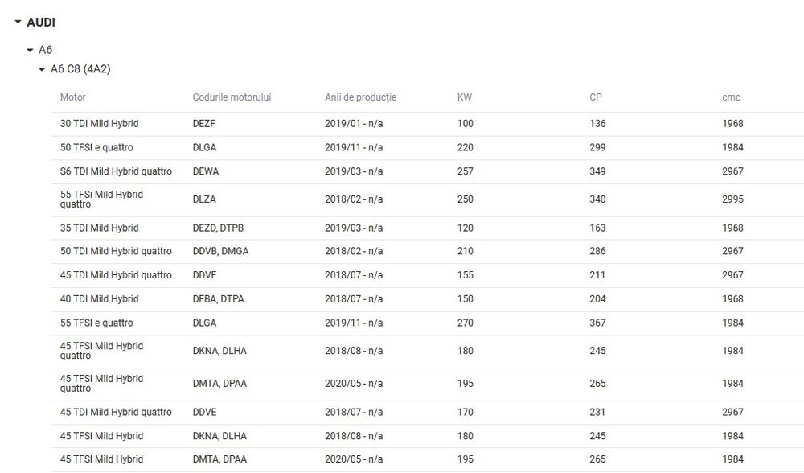Screen dimensions: 804x473
Task: Click the cmc column header
Action: (x=731, y=97)
